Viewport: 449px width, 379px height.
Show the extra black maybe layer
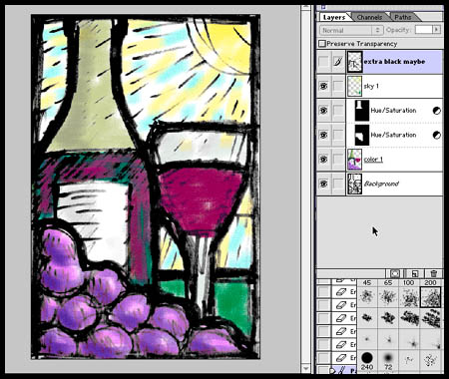point(323,62)
